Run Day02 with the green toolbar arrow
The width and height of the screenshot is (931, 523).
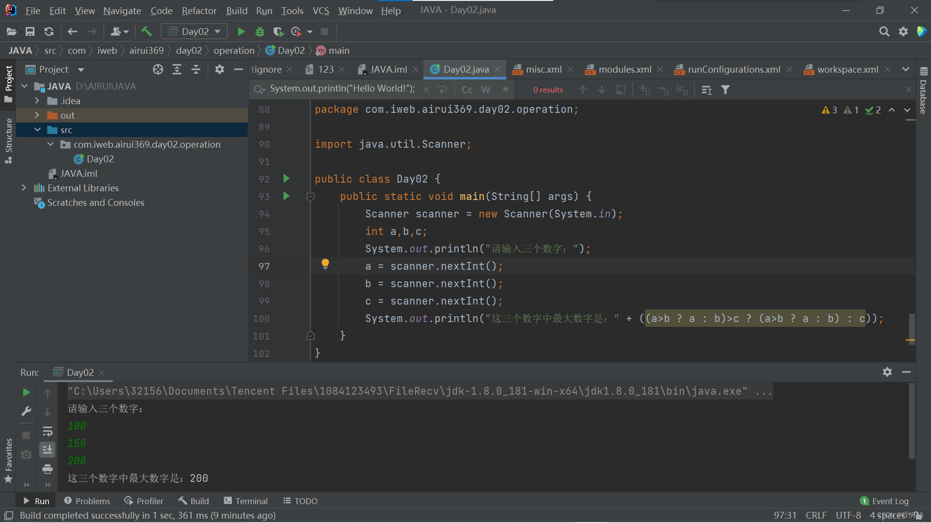coord(241,31)
